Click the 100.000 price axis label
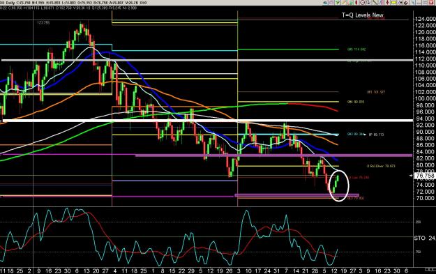The height and width of the screenshot is (274, 436). point(425,98)
